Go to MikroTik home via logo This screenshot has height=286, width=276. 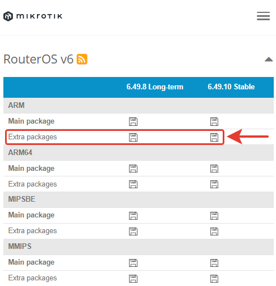(x=33, y=16)
